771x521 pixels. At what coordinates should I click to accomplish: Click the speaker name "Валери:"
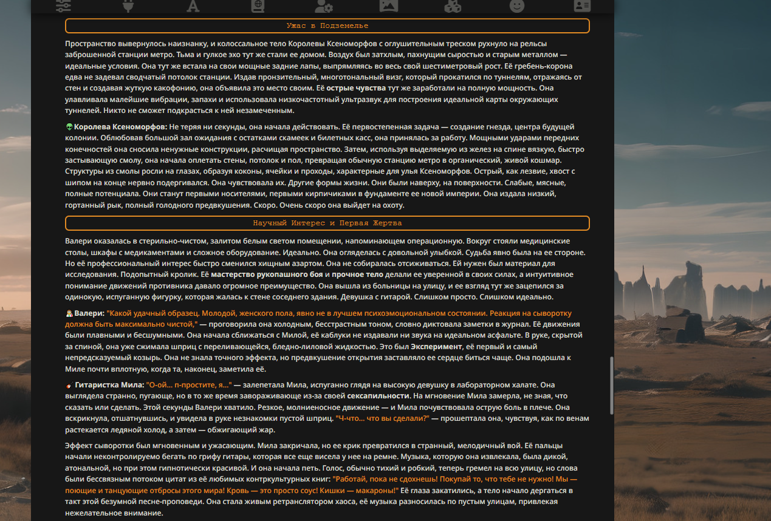pos(89,314)
